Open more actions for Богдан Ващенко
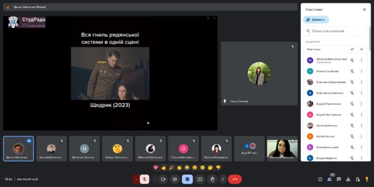374x187 pixels. [x=361, y=158]
